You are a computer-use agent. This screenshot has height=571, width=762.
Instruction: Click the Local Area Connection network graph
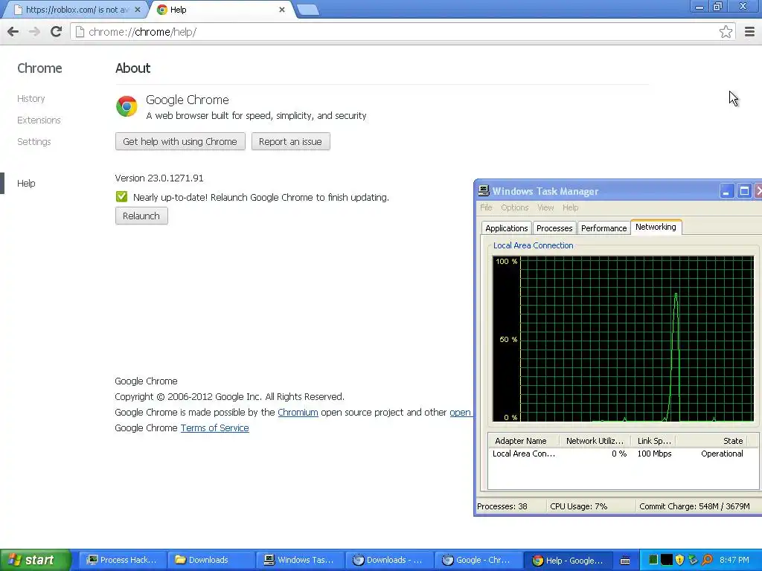pos(623,339)
